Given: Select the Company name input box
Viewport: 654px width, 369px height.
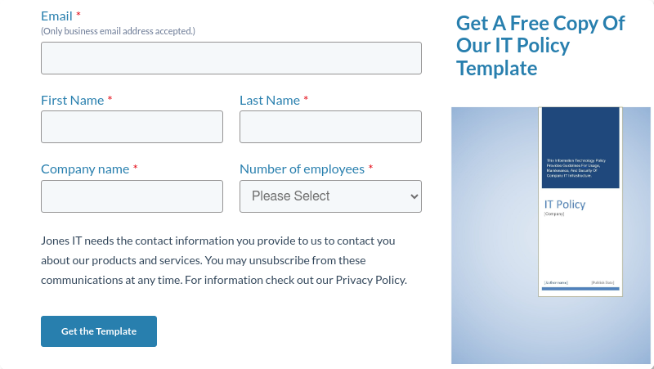Looking at the screenshot, I should [x=132, y=196].
